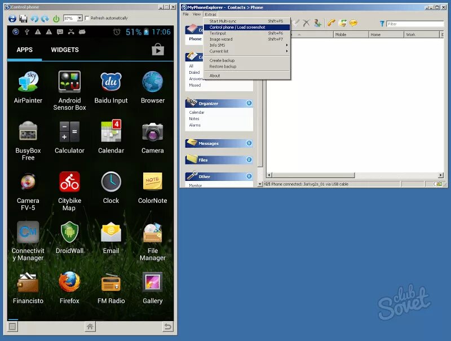Collapse the Organizer sidebar section
The width and height of the screenshot is (451, 341).
point(249,103)
